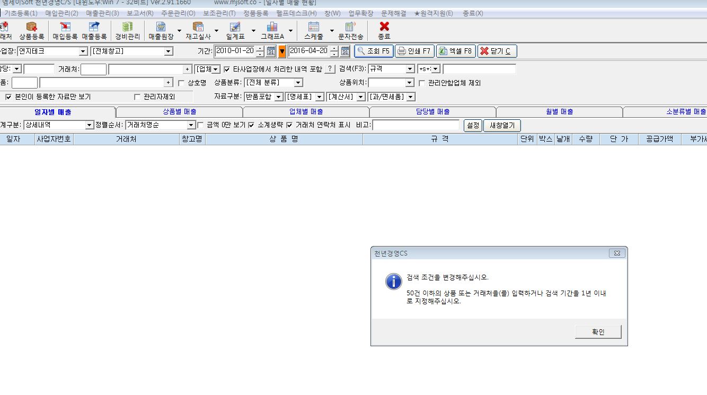This screenshot has height=395, width=707.
Task: Enable the 상호명 checkbox
Action: click(181, 83)
